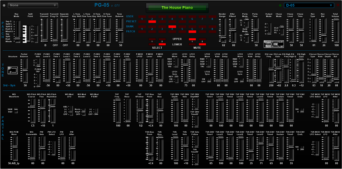Image resolution: width=342 pixels, height=169 pixels.
Task: Open the D-05 device dropdown
Action: pyautogui.click(x=309, y=5)
